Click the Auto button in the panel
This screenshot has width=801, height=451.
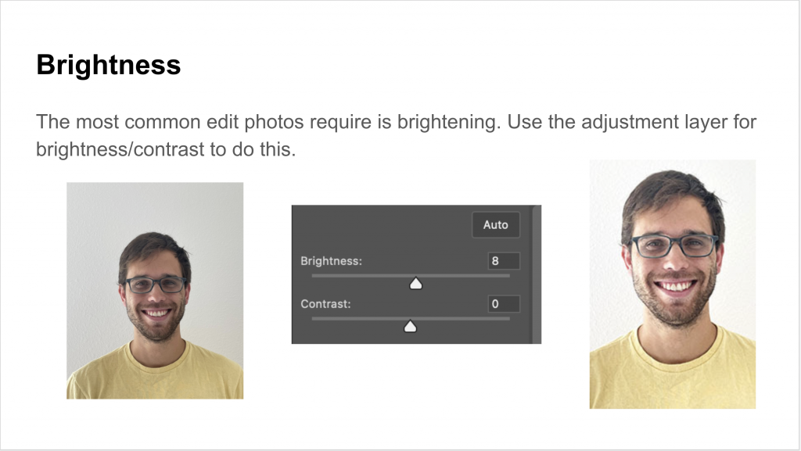tap(495, 224)
